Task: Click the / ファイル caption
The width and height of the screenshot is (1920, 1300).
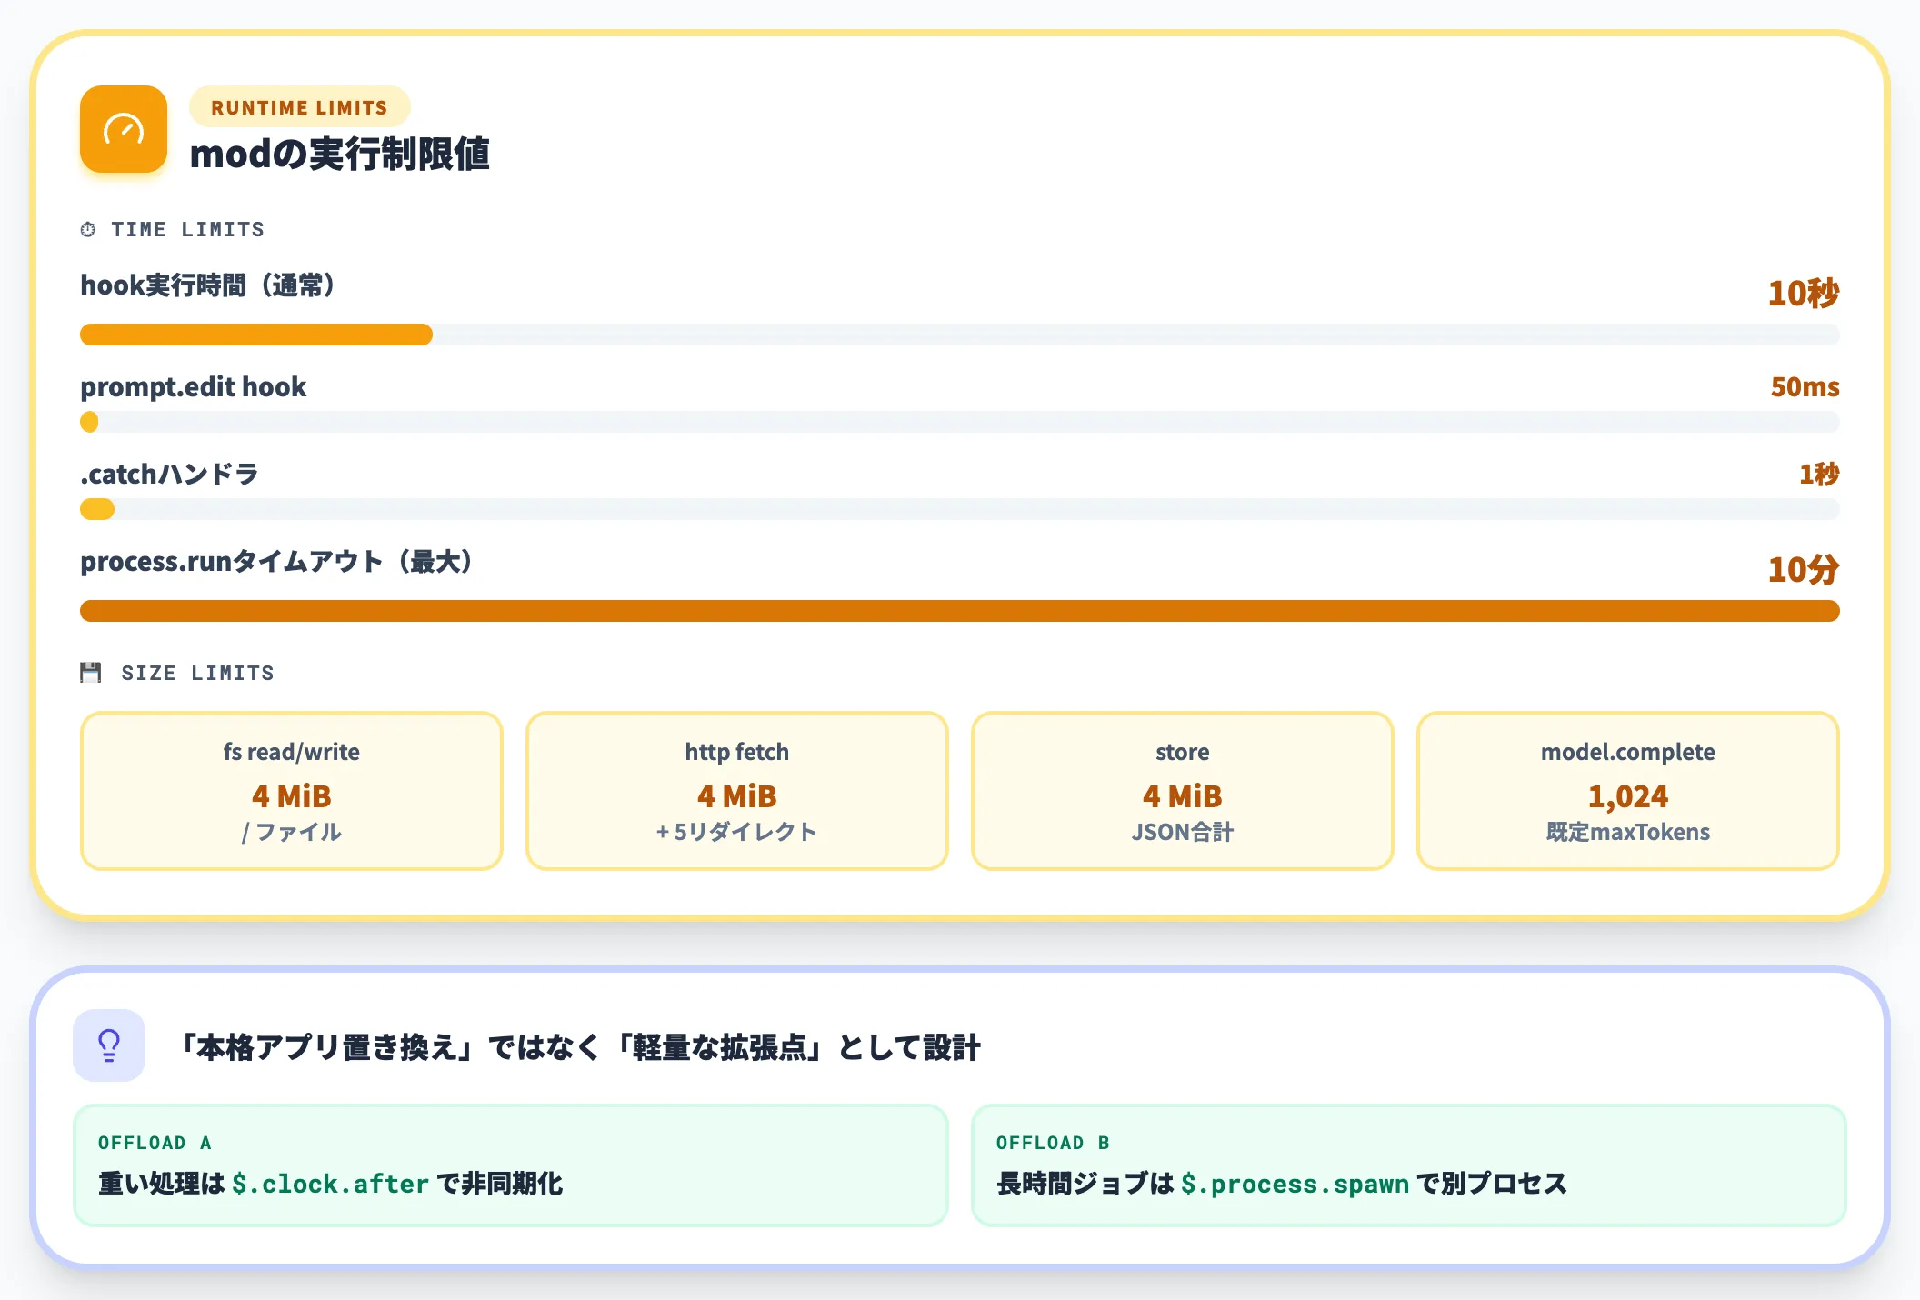Action: (292, 832)
